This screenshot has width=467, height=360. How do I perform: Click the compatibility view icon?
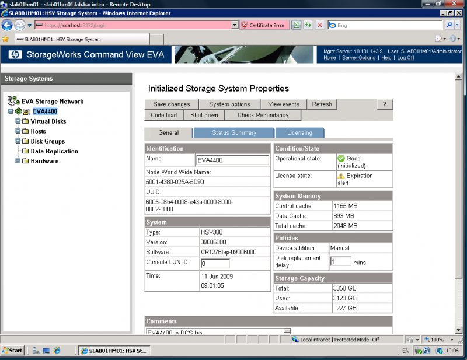(x=297, y=25)
